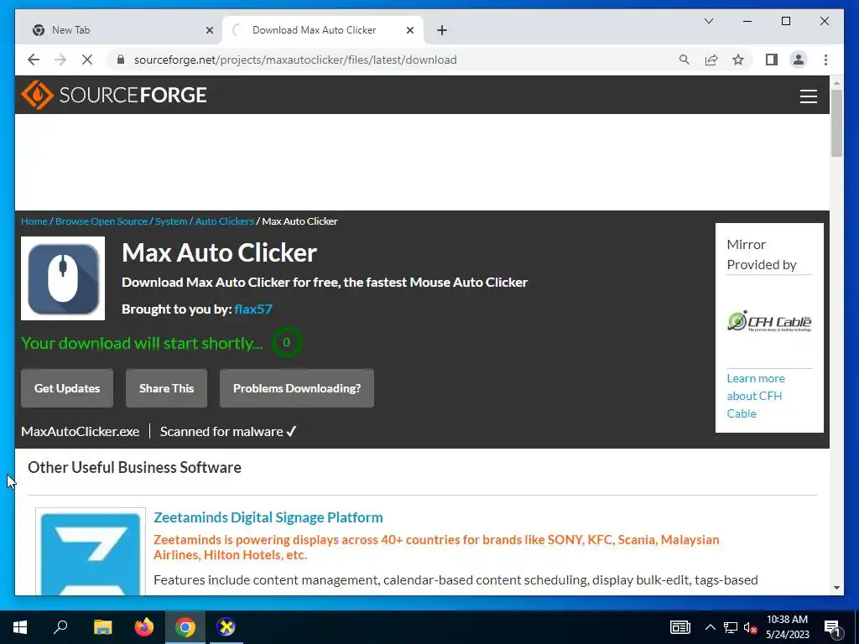Click the page vertical scrollbar thumb
This screenshot has height=644, width=859.
coord(836,122)
